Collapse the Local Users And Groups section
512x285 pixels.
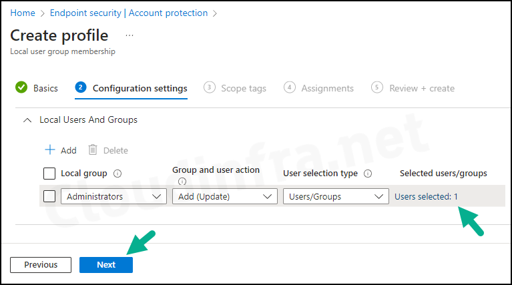pyautogui.click(x=27, y=120)
